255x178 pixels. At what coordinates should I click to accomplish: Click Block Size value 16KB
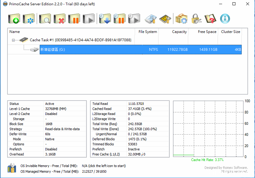(x=49, y=124)
